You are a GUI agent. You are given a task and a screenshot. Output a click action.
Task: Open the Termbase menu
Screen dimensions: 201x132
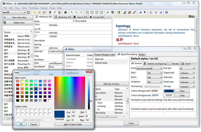pyautogui.click(x=34, y=8)
